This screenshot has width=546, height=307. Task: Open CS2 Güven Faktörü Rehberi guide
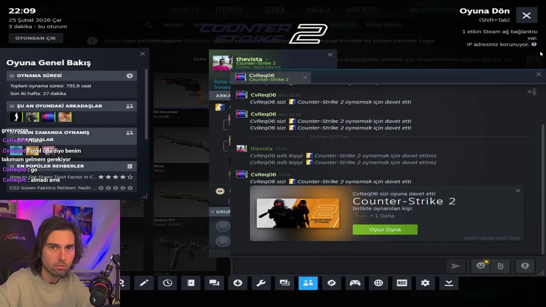[53, 188]
